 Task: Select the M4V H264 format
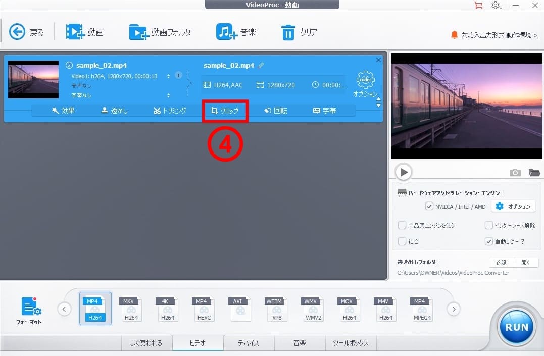pos(386,309)
